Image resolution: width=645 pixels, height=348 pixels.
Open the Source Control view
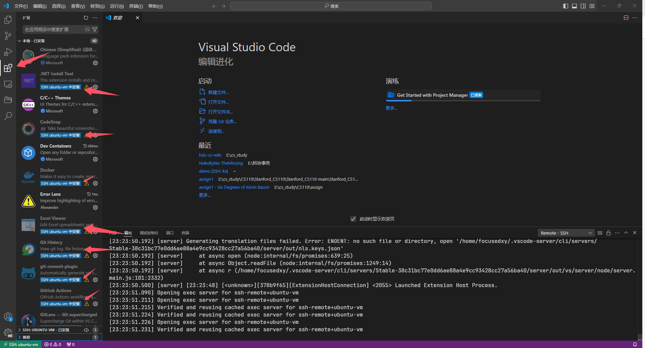(8, 36)
